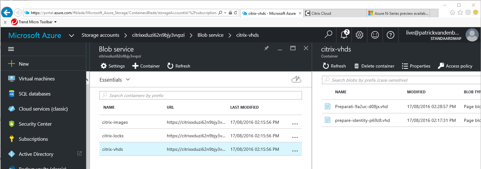
Task: Click the browser back arrow button
Action: click(7, 13)
